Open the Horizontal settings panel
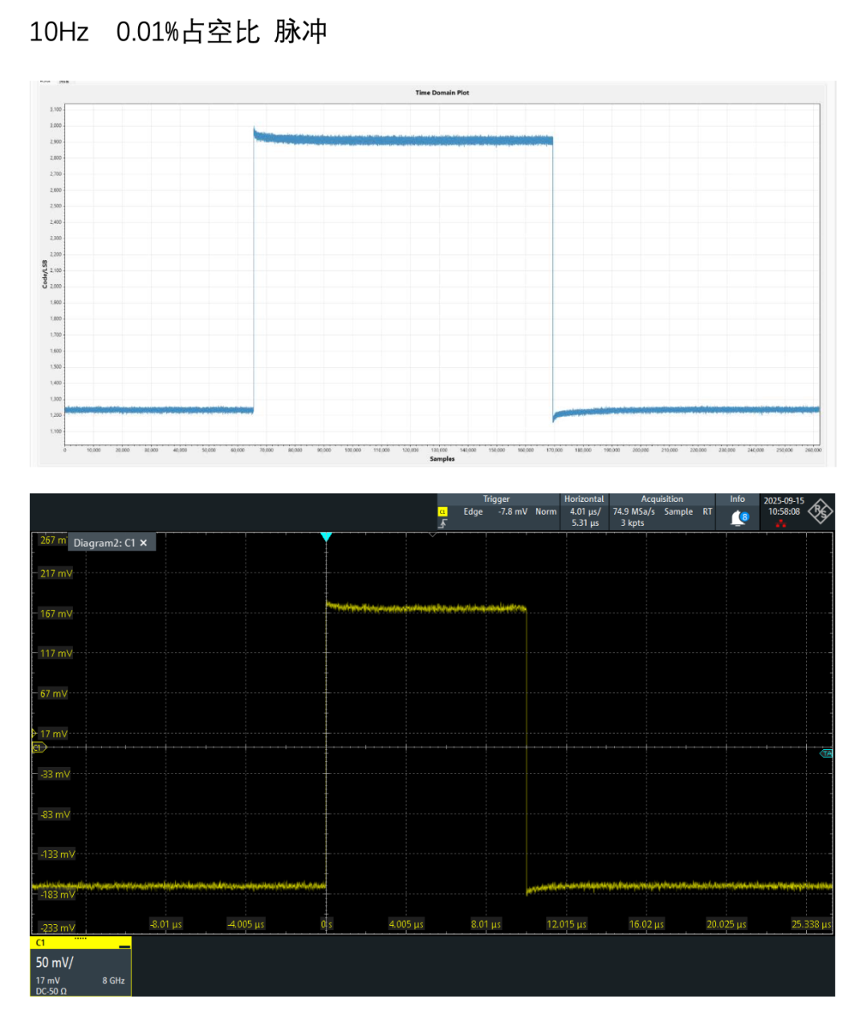 584,499
